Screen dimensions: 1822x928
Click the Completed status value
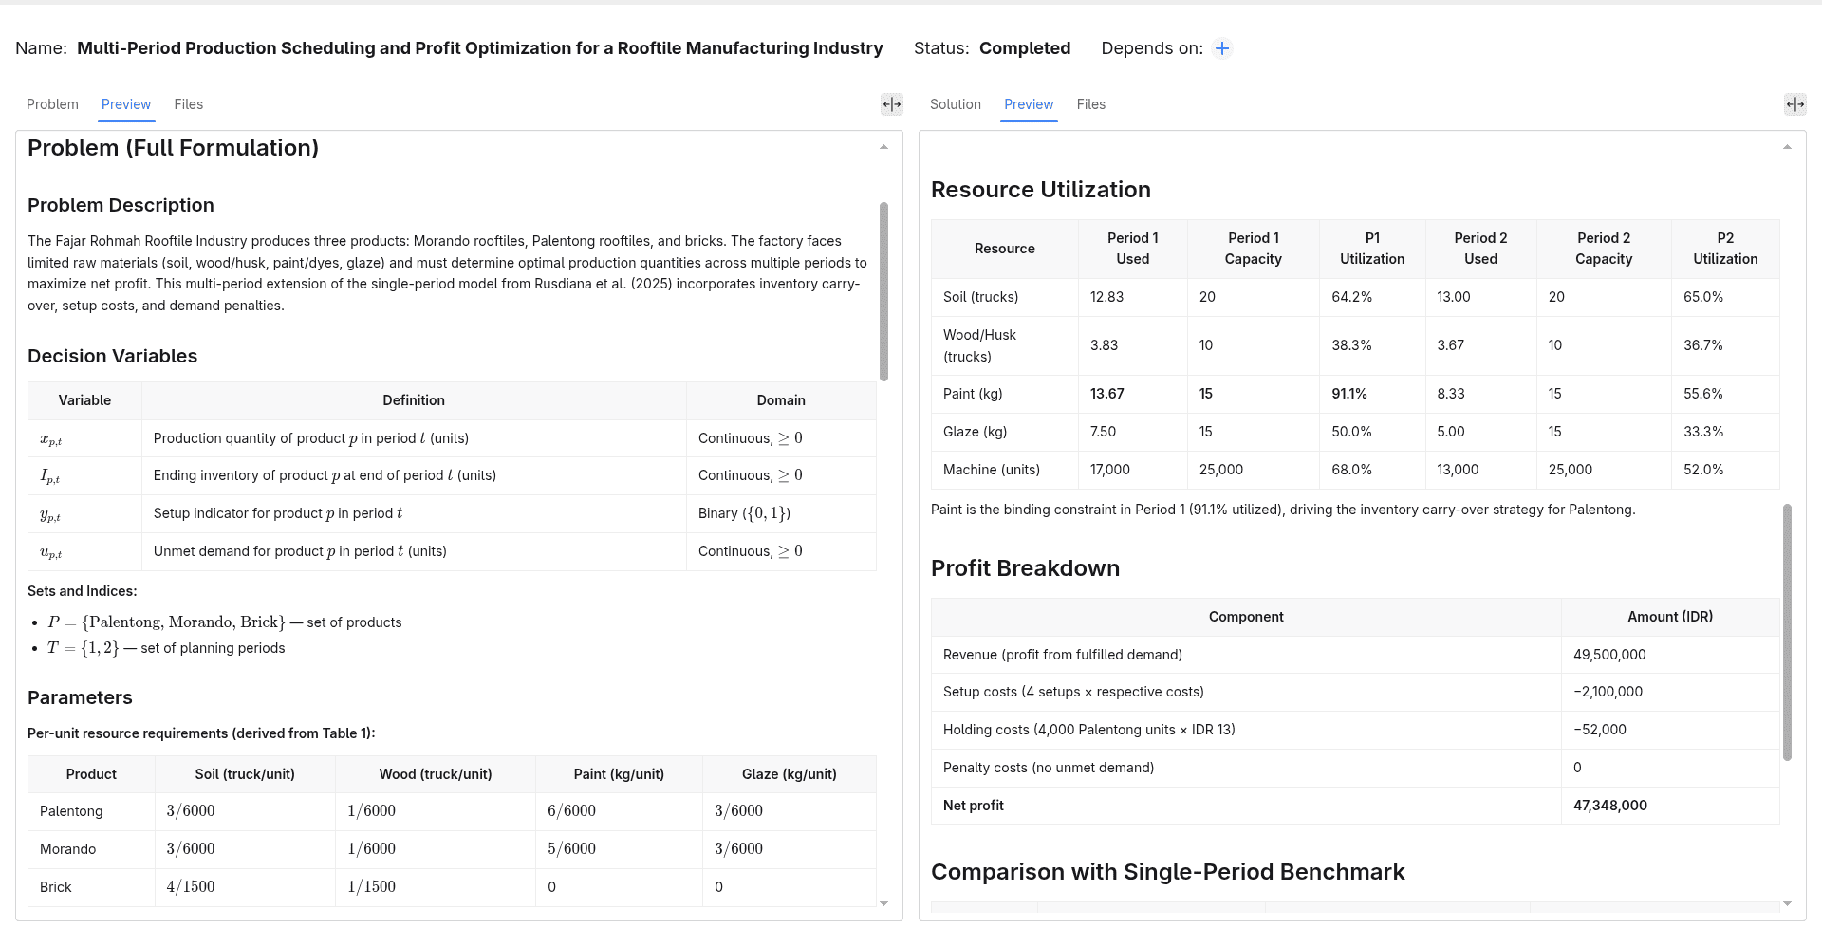point(1025,48)
